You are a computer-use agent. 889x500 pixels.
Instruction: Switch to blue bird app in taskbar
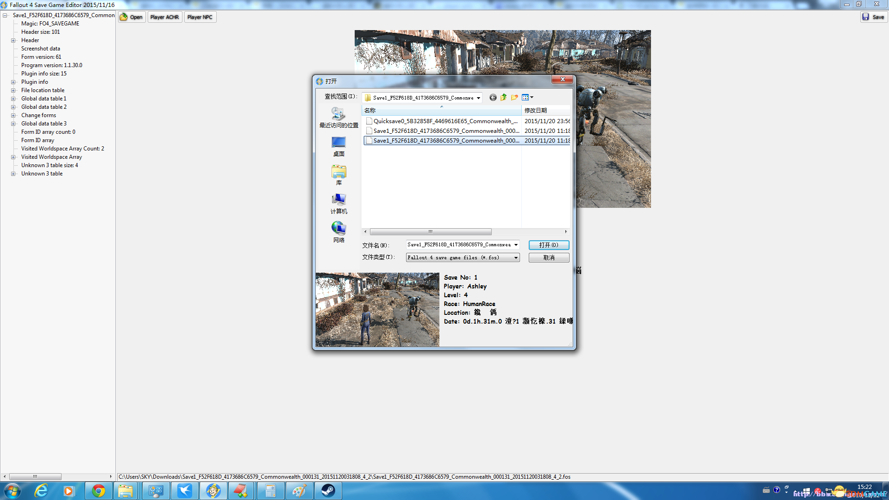(184, 491)
